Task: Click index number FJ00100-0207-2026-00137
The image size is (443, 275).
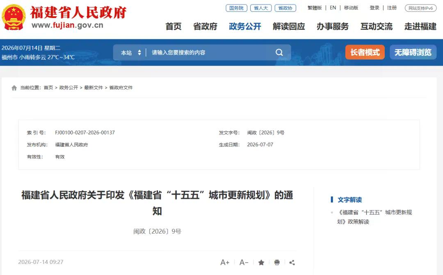Action: (85, 132)
